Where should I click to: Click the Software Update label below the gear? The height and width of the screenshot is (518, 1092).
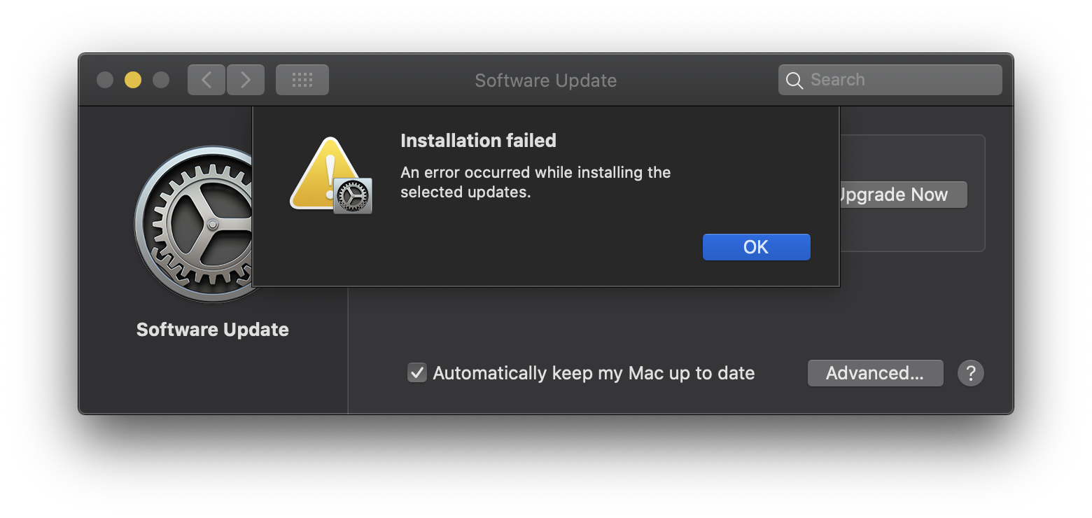[x=213, y=330]
